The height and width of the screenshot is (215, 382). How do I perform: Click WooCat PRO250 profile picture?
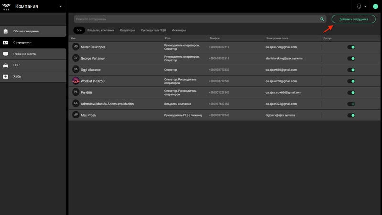tap(76, 81)
